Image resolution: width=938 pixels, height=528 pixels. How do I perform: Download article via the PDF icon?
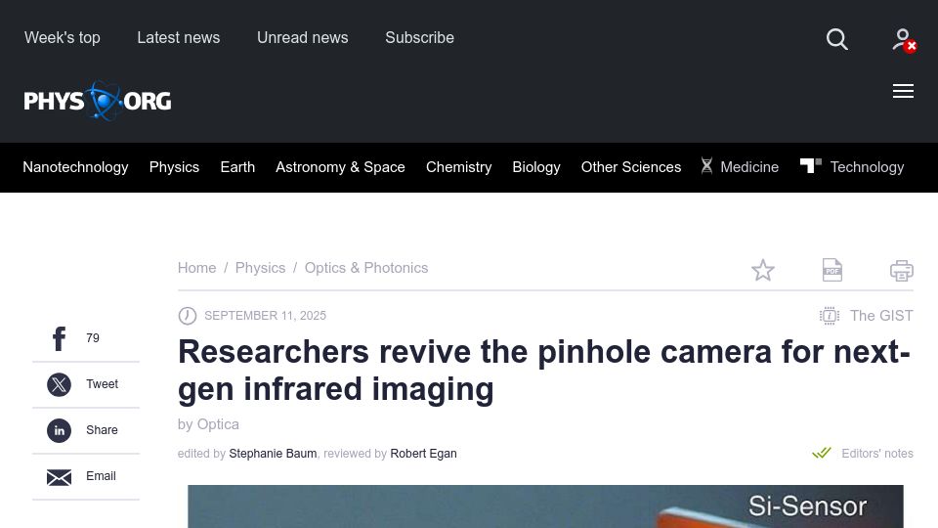coord(832,270)
